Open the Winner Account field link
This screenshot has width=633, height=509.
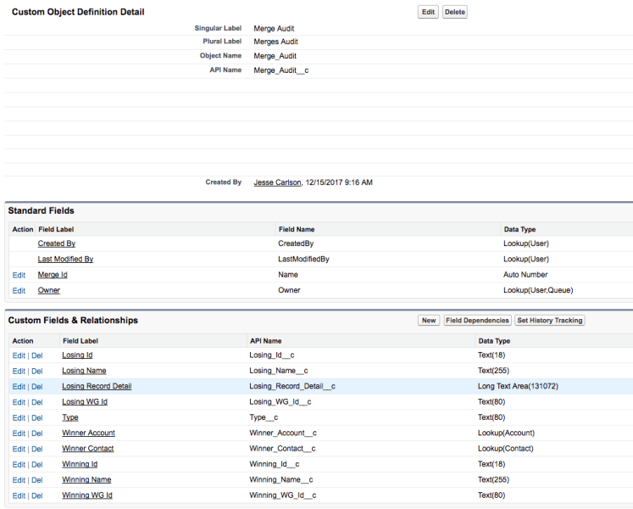tap(88, 433)
